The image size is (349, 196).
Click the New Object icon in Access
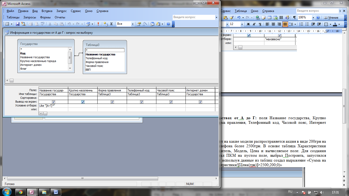(158, 24)
